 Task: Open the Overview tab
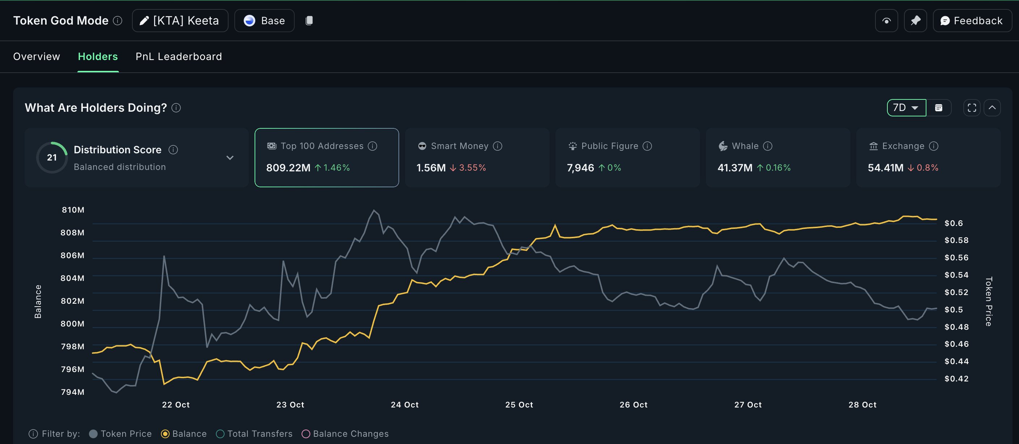pos(37,56)
